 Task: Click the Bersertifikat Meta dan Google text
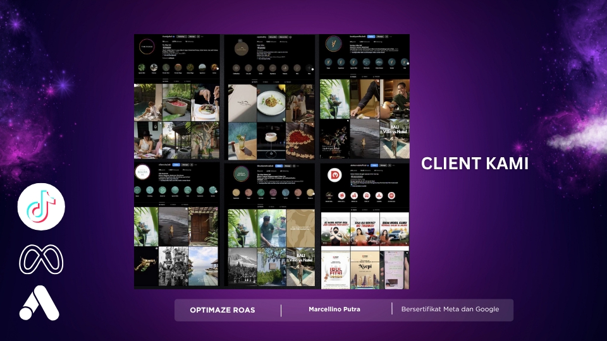pos(450,309)
